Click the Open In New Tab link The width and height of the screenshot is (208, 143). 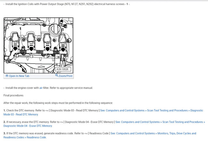19,76
